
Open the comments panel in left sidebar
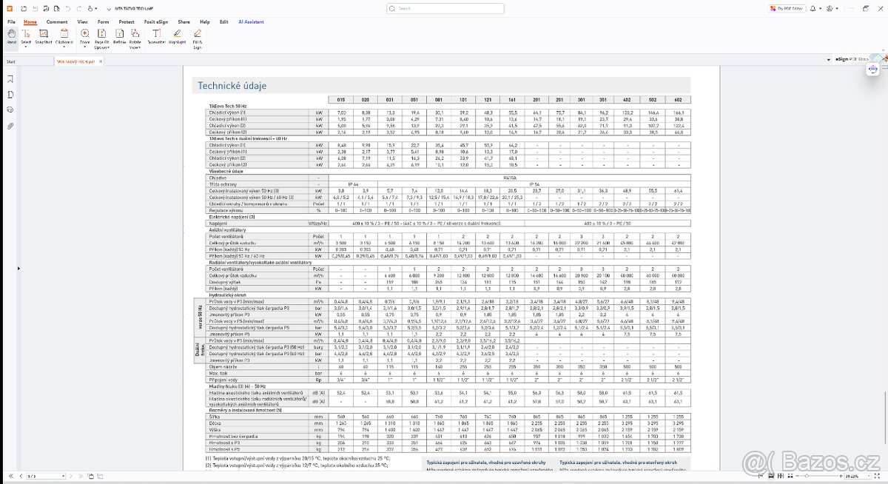(10, 110)
